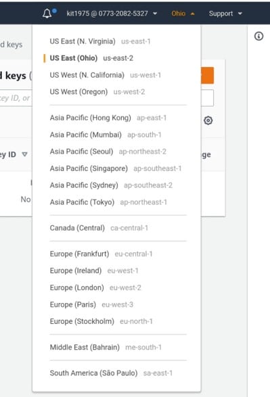270x397 pixels.
Task: Choose Europe (Ireland) region
Action: click(94, 271)
